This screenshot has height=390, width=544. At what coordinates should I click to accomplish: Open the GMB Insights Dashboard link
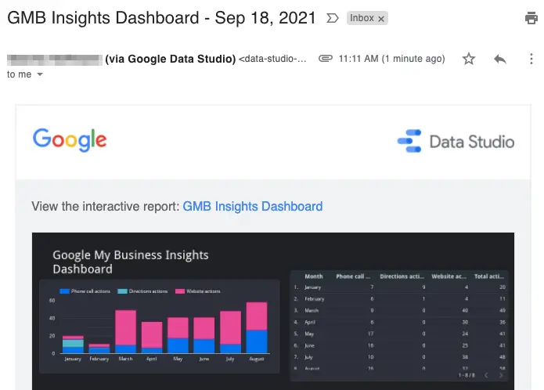coord(253,207)
